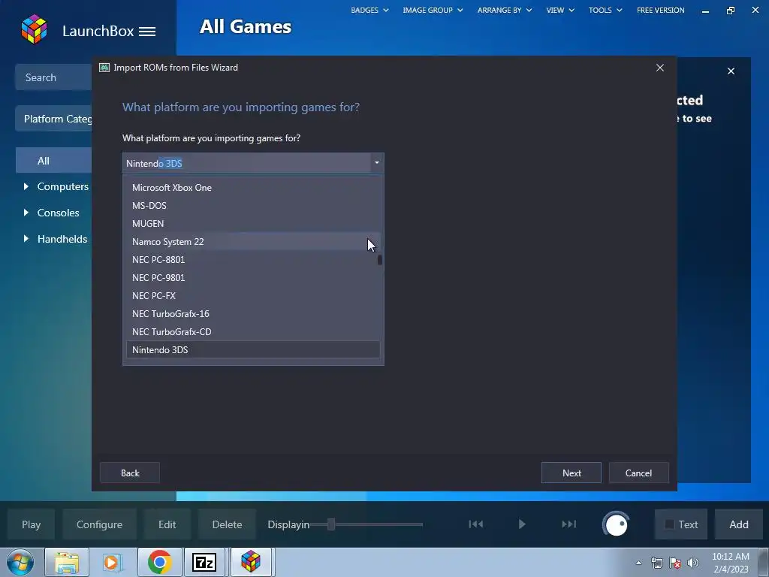Expand the Handhelds category
Image resolution: width=769 pixels, height=577 pixels.
tap(26, 239)
